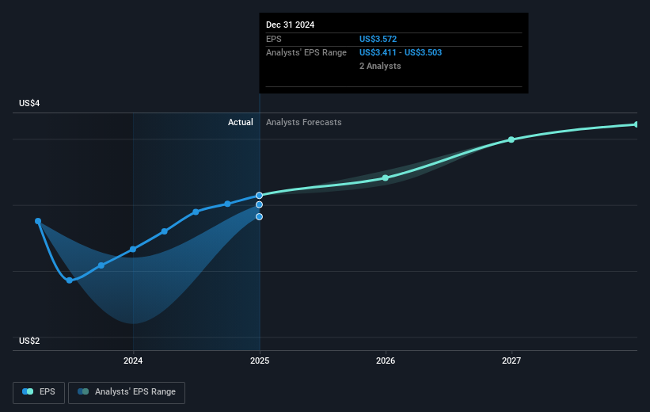This screenshot has height=412, width=650.
Task: Select the forecast data point at 2026
Action: click(385, 178)
